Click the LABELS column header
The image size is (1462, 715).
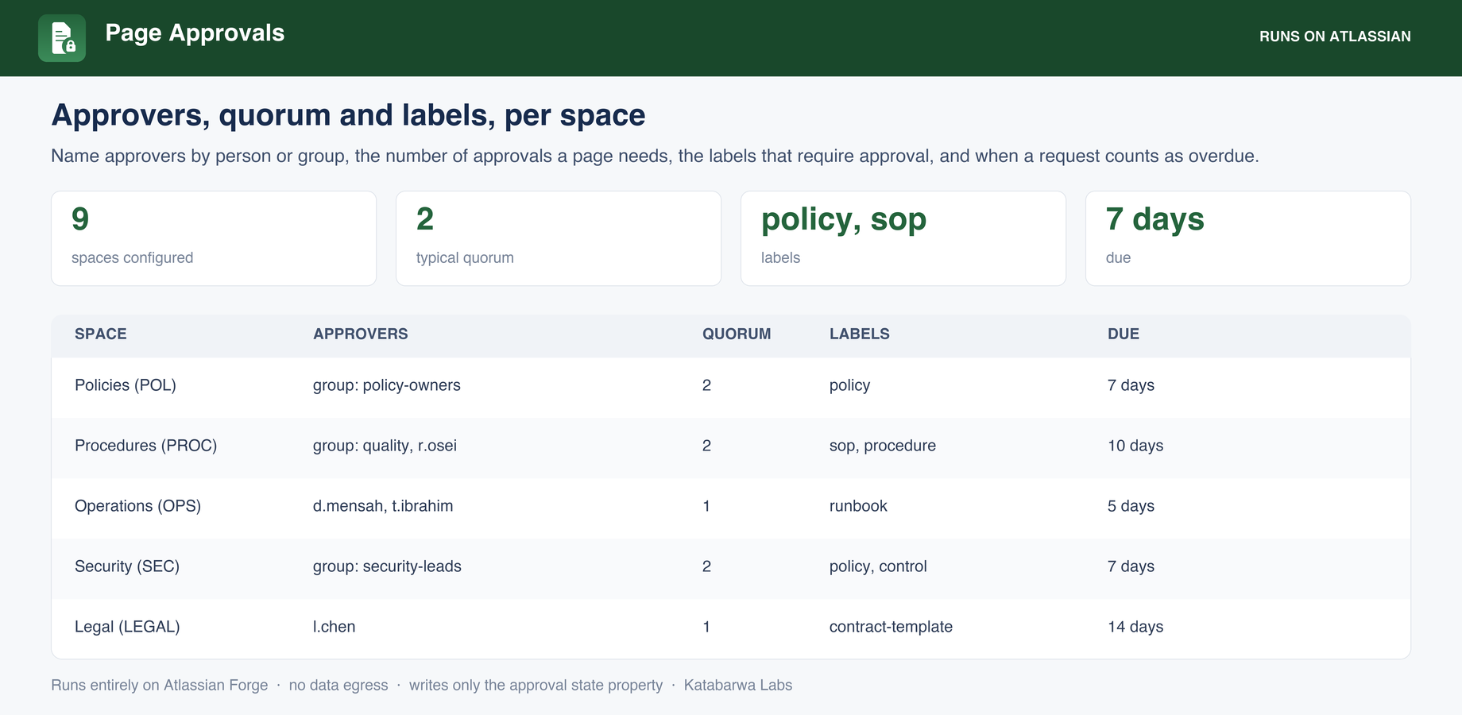(860, 334)
